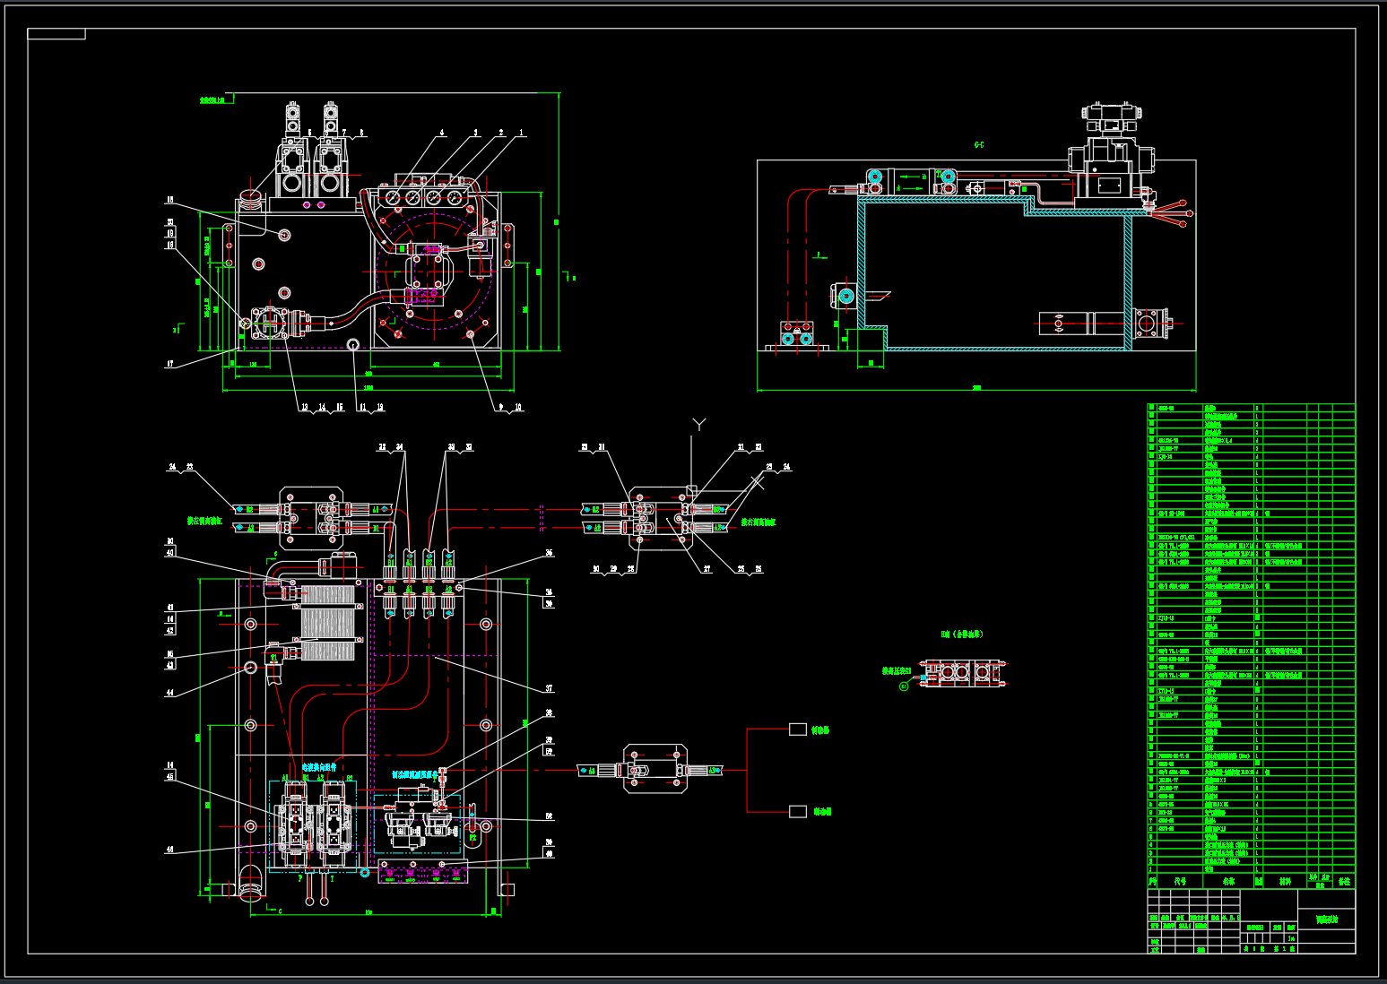
Task: Click the cyan label above the twin directional valves
Action: coord(319,768)
